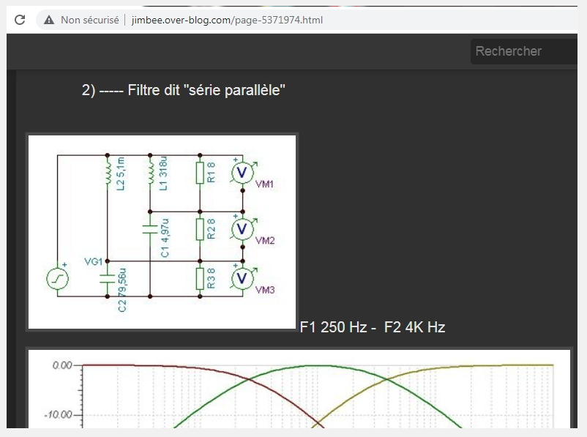The height and width of the screenshot is (437, 587).
Task: Click the VM3 voltmeter symbol
Action: pos(242,279)
